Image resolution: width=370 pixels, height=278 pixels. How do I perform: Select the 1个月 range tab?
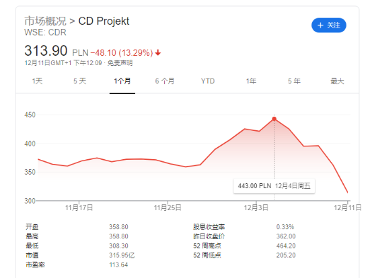coord(122,81)
